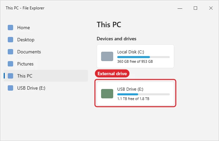The height and width of the screenshot is (141, 219).
Task: Click the USB Drive (E:) sidebar icon
Action: 10,88
